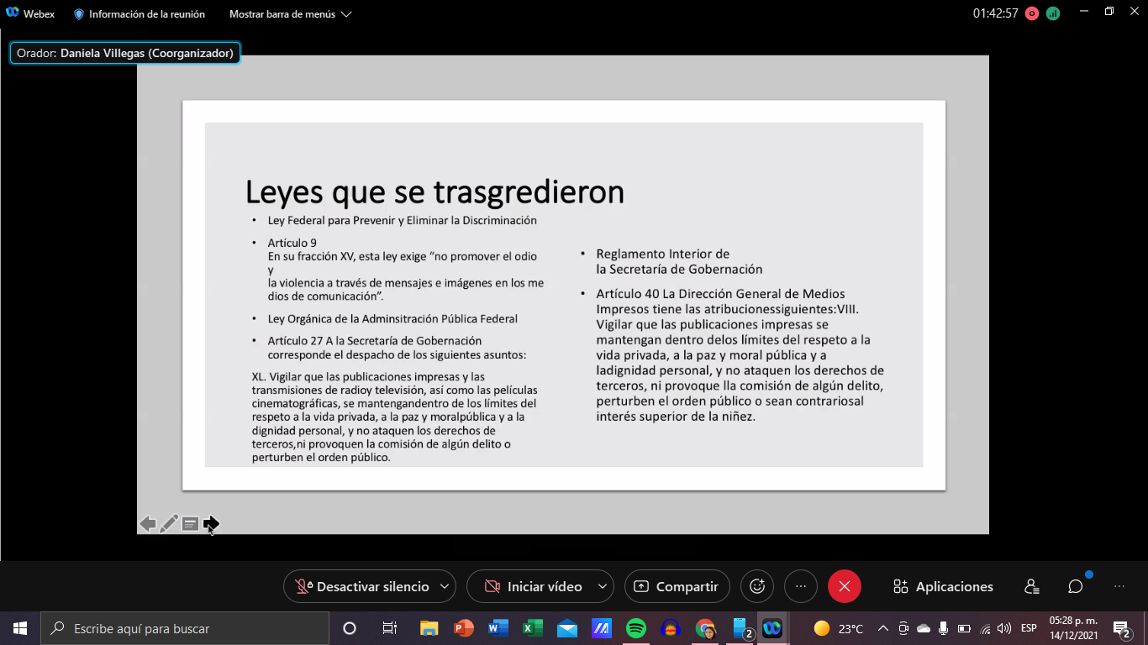Go to previous slide arrow
Screen dimensions: 1148x645
coord(148,524)
